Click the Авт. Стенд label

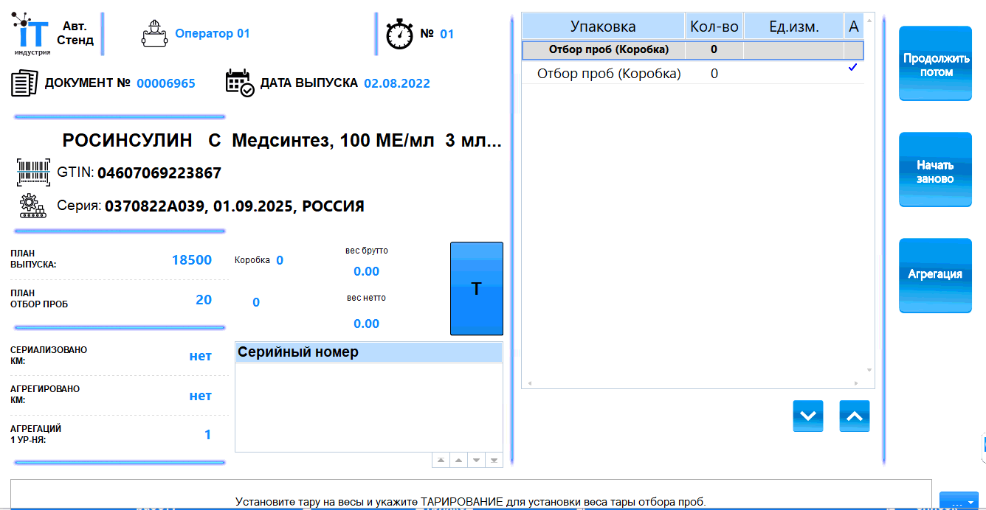point(75,33)
